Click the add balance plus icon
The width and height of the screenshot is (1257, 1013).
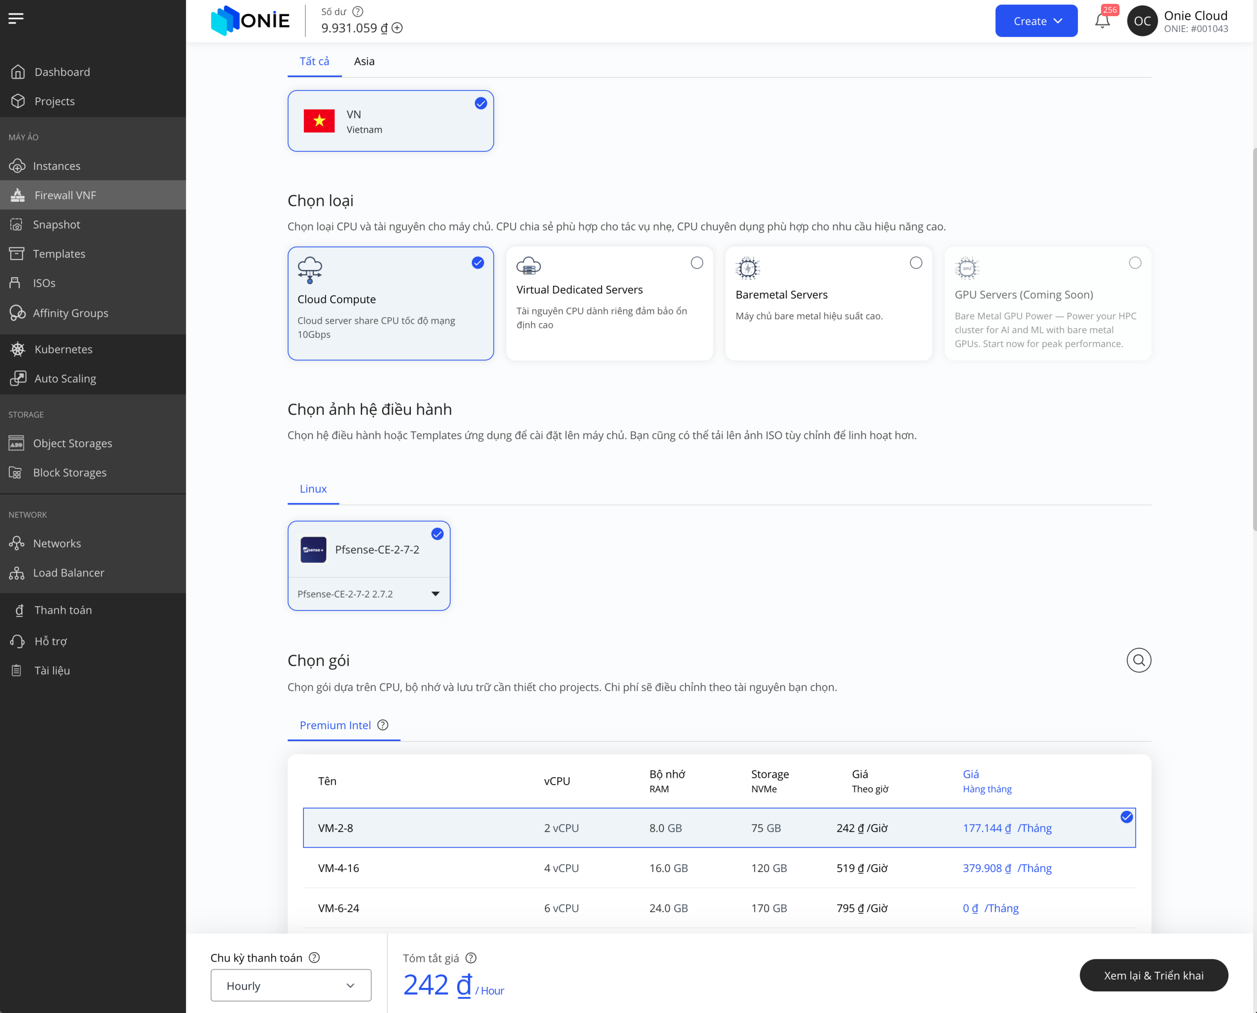click(x=397, y=28)
